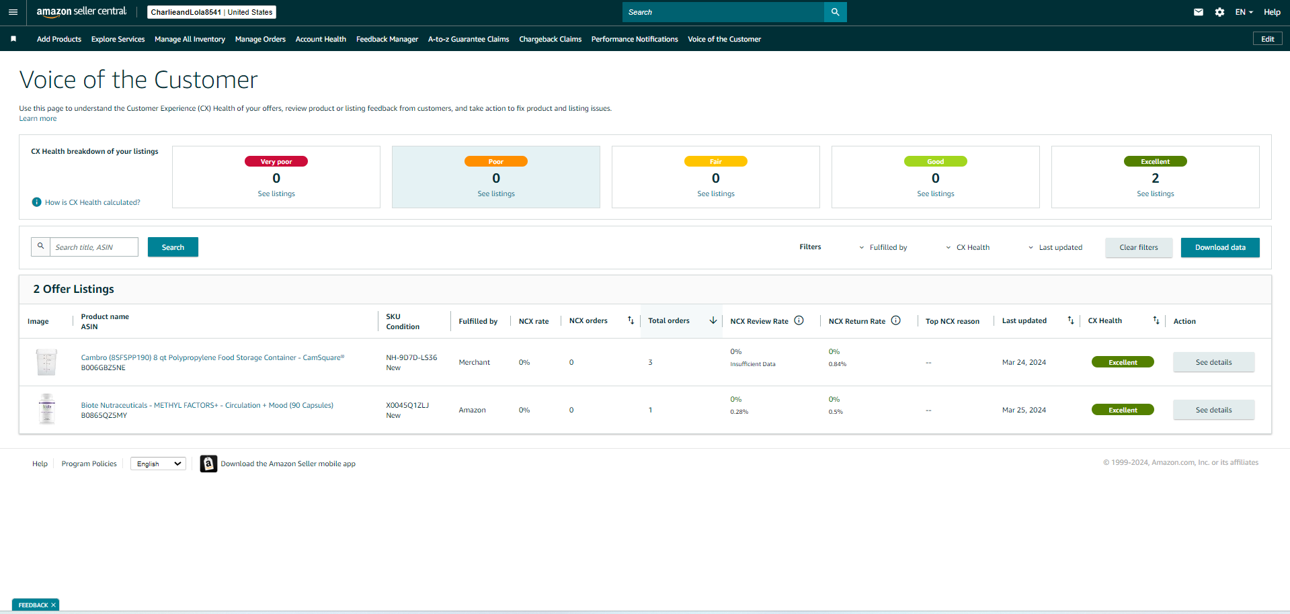The height and width of the screenshot is (614, 1290).
Task: Open Explore Services menu item
Action: pos(118,39)
